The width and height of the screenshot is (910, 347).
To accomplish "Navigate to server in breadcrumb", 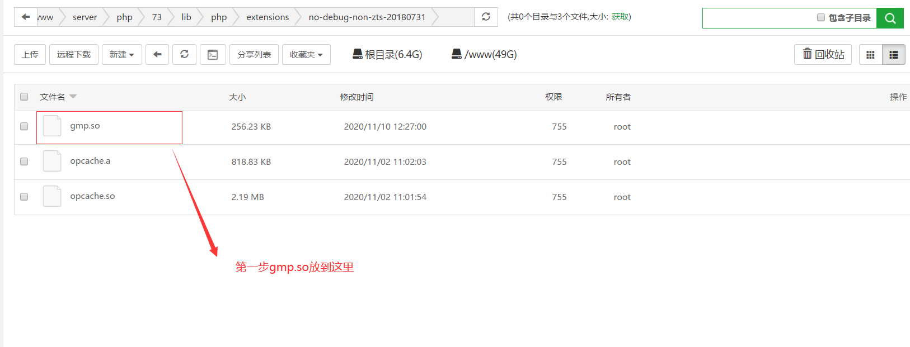I will 85,17.
